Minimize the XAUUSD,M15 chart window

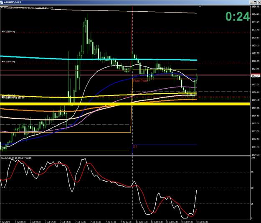(x=251, y=2)
